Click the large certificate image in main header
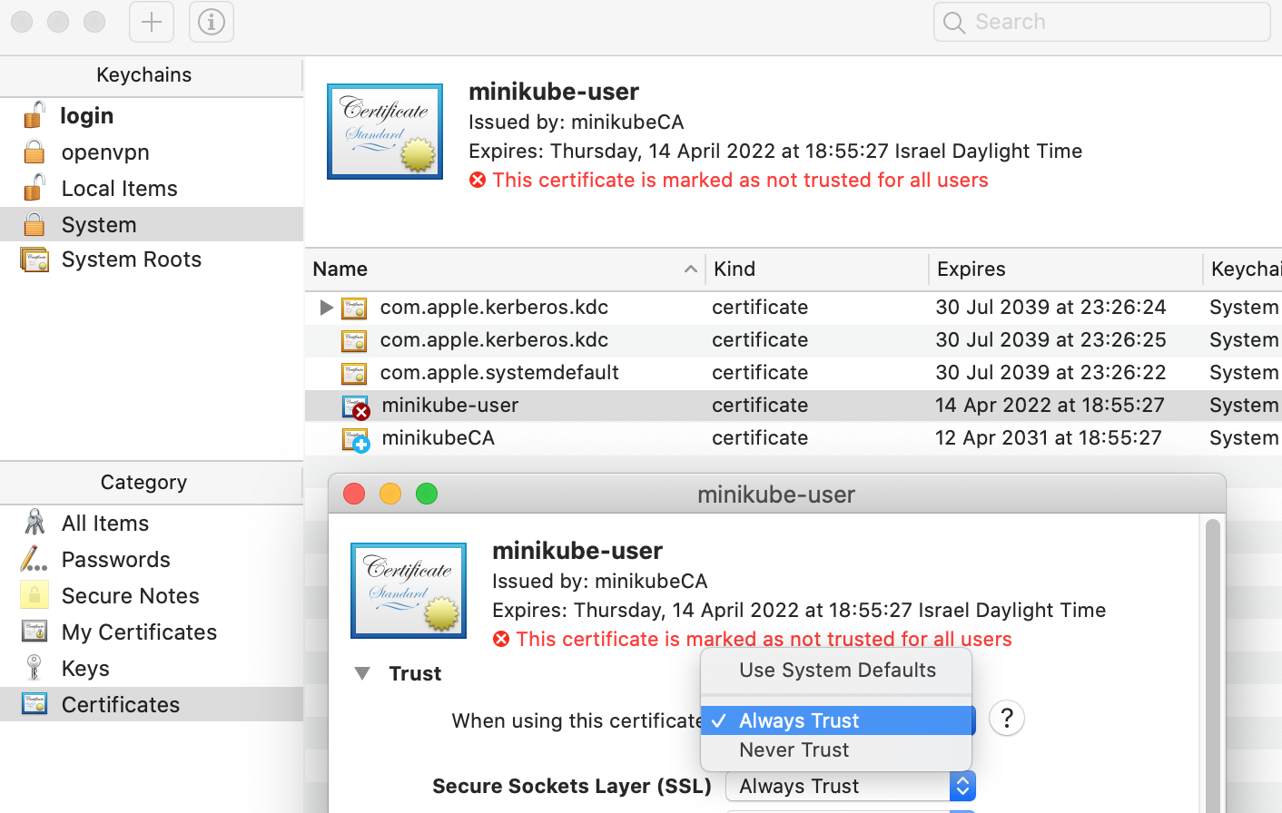 click(x=385, y=132)
